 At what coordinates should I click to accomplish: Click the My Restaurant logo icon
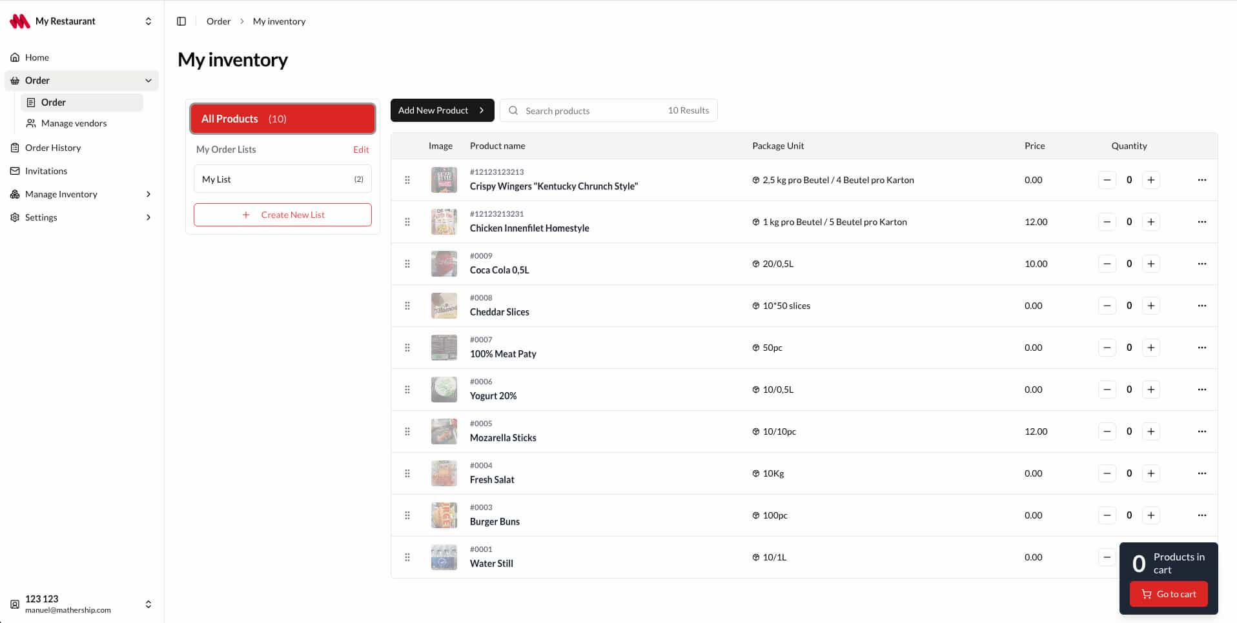pos(20,21)
